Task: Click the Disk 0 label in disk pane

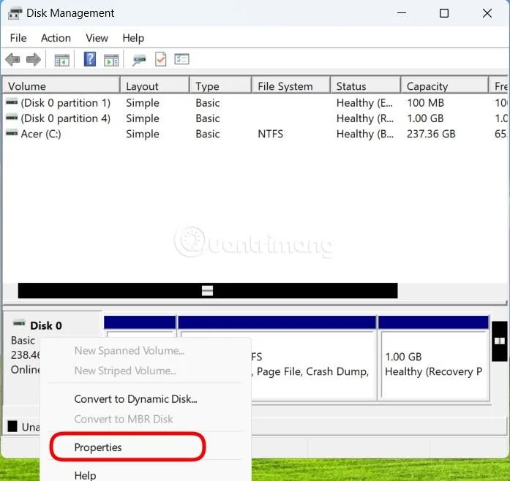Action: point(46,325)
